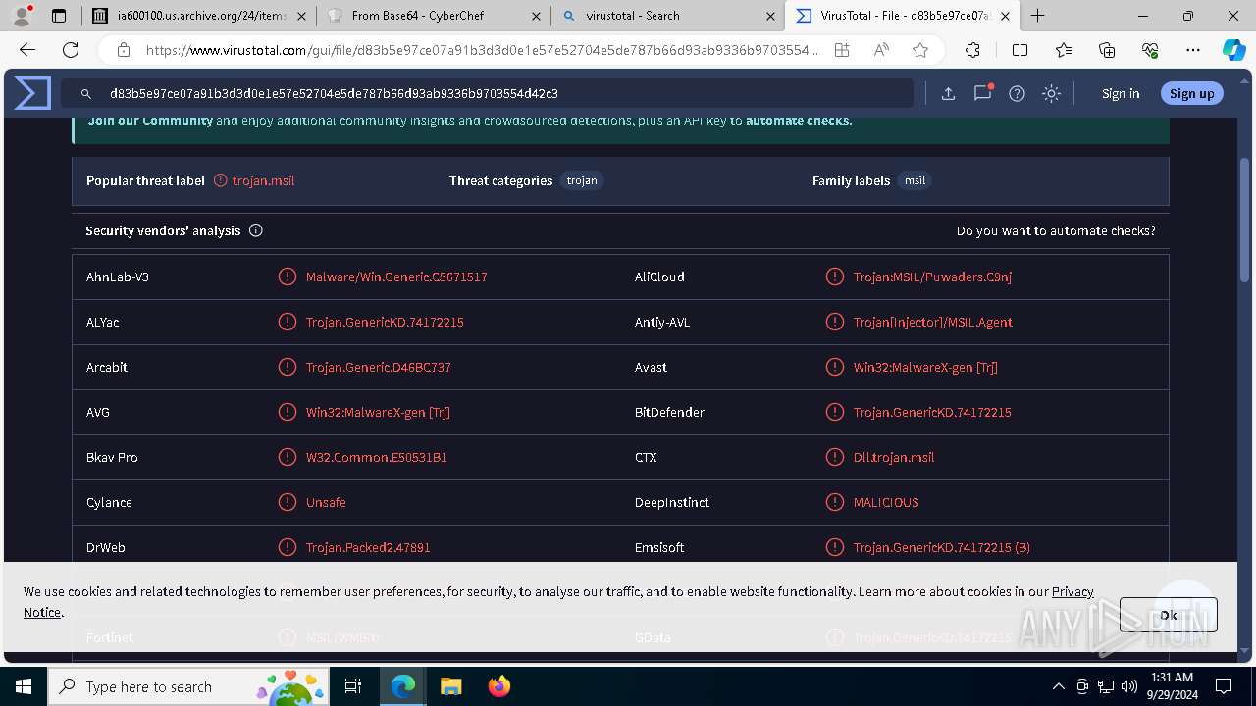Click the Trojan[Injector]/MSIL.Agent Antiy-AVL result
The height and width of the screenshot is (706, 1256).
click(x=933, y=323)
